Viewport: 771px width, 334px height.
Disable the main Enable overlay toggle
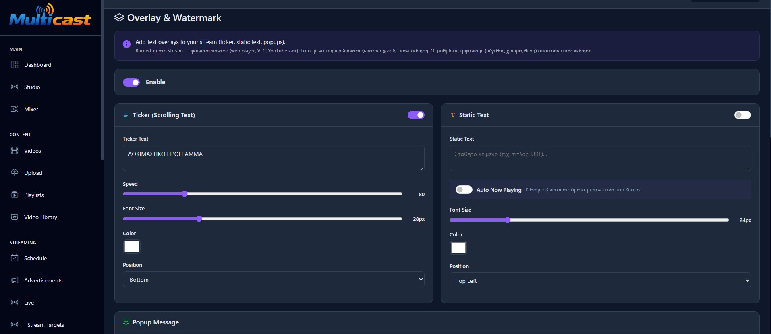point(131,82)
